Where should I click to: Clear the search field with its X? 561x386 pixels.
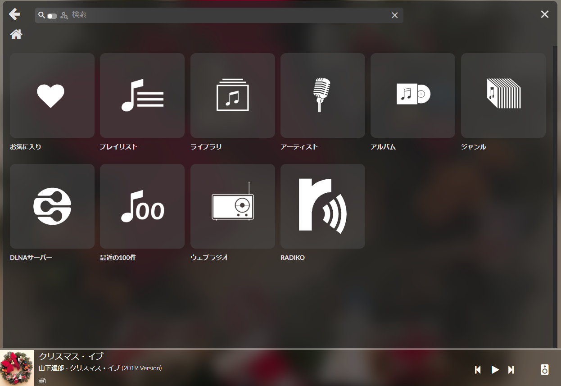tap(395, 15)
